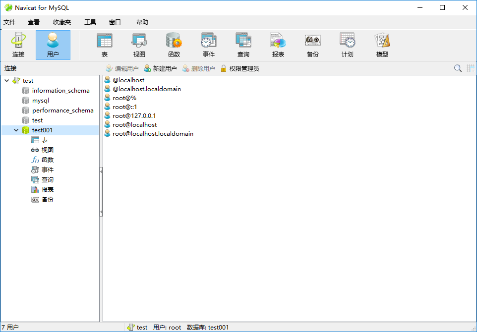The height and width of the screenshot is (332, 477).
Task: Click the search magnifier icon
Action: point(458,68)
